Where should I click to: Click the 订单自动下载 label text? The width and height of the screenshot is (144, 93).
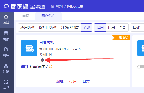39,67
